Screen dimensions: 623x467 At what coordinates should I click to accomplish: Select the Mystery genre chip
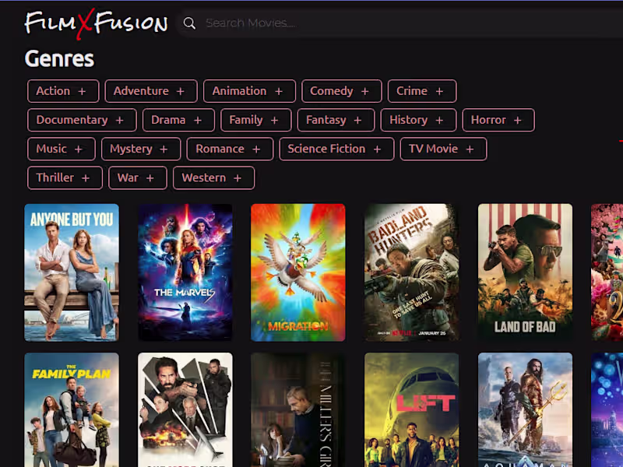[141, 149]
